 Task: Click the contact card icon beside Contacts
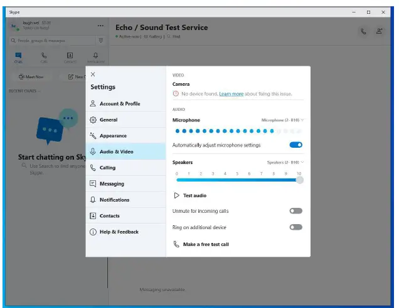[93, 215]
